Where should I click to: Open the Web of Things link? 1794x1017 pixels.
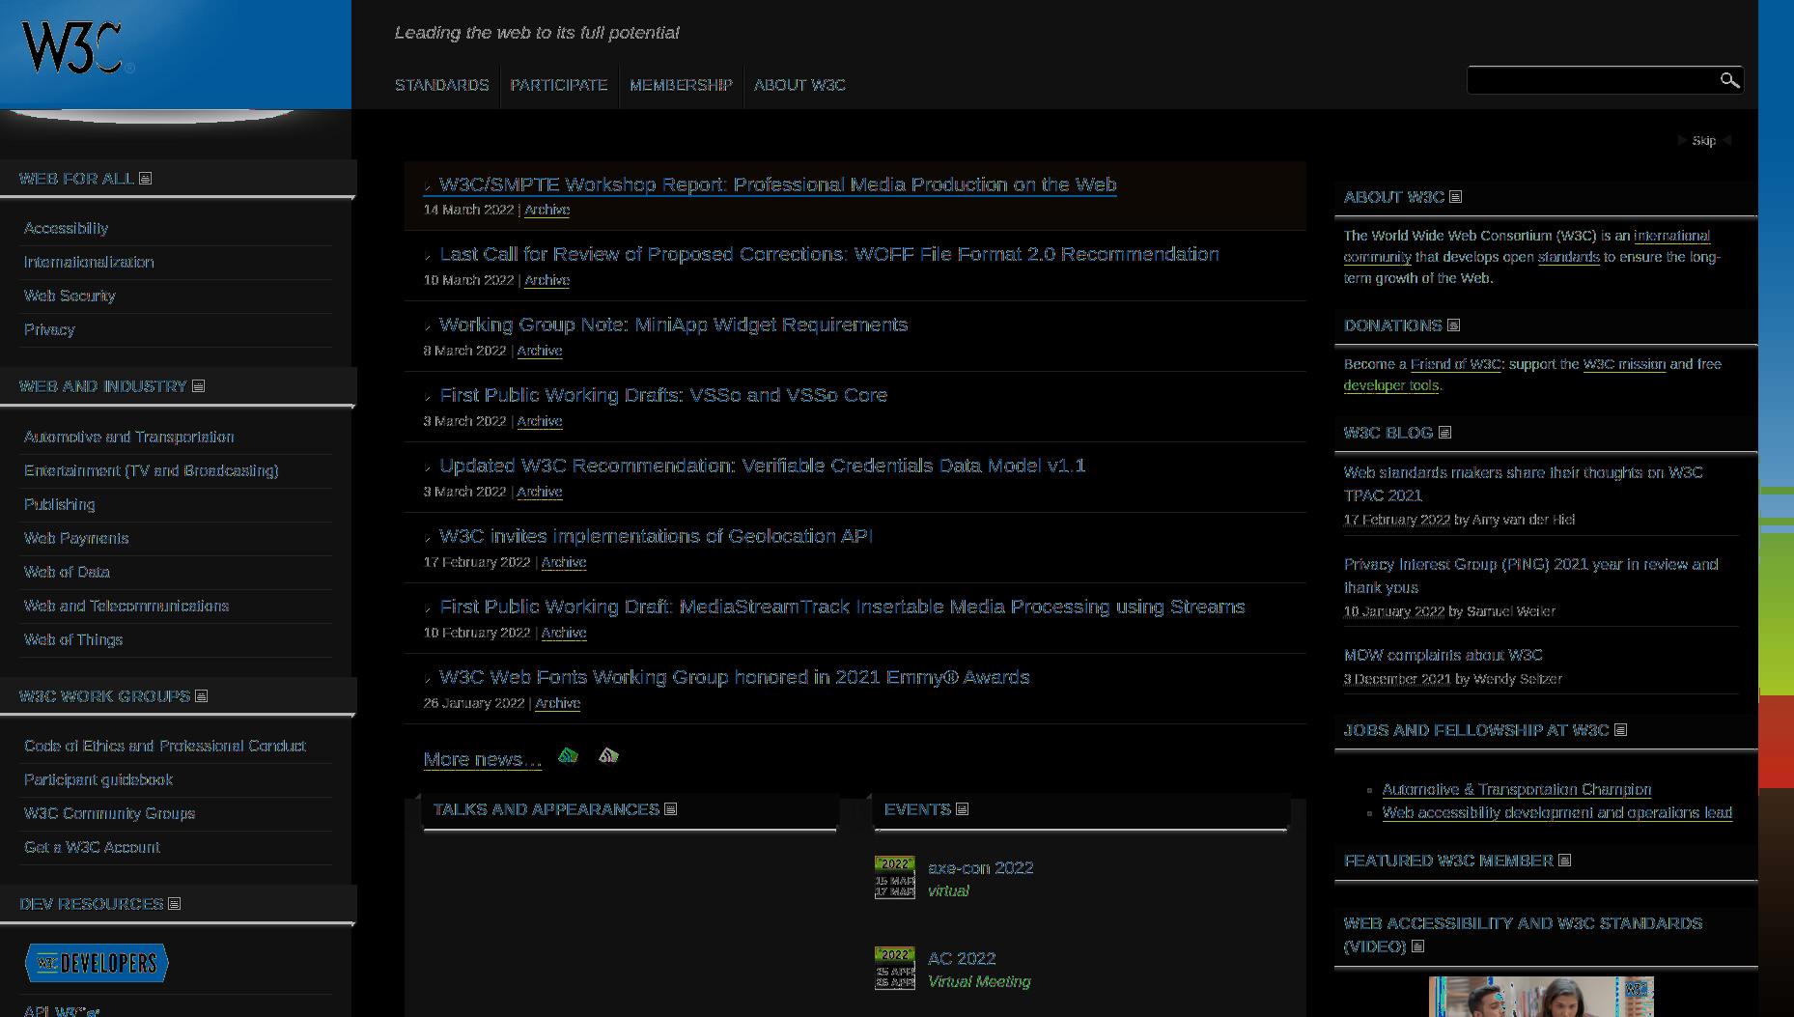pos(73,639)
